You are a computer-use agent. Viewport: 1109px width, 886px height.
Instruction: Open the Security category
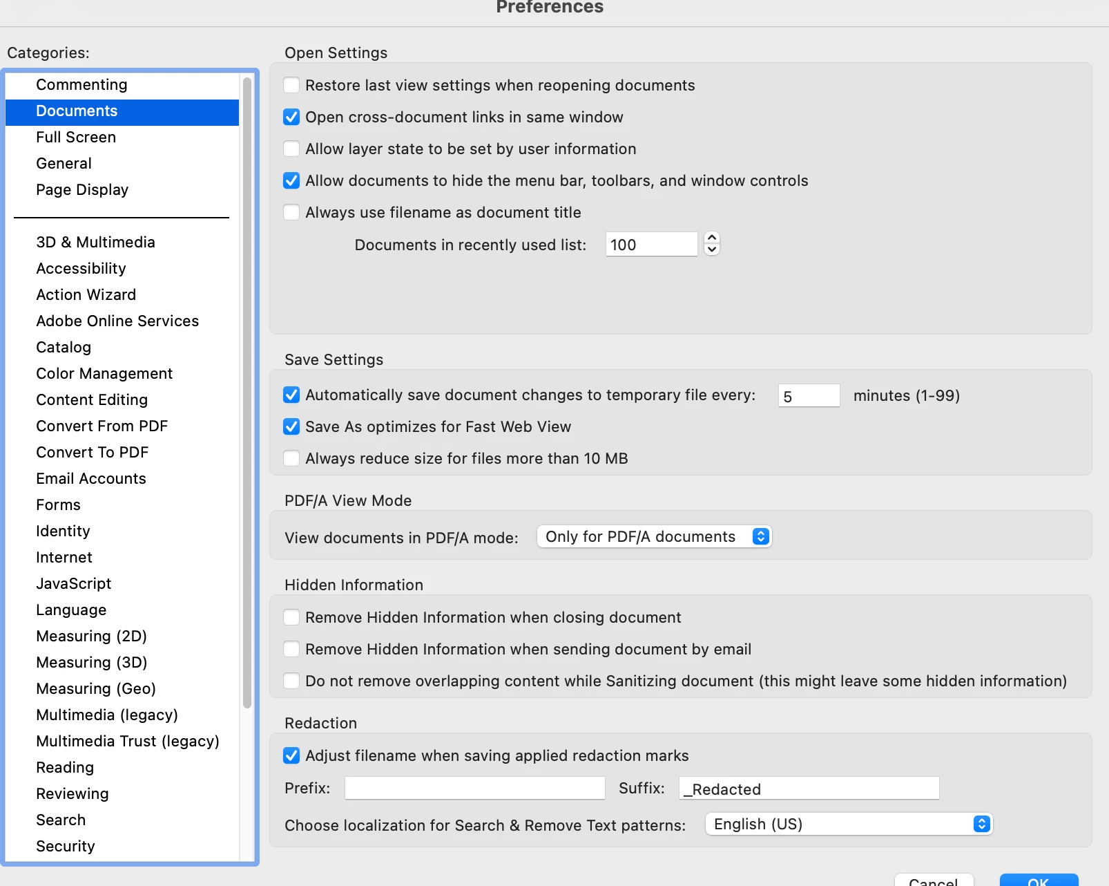click(x=122, y=846)
